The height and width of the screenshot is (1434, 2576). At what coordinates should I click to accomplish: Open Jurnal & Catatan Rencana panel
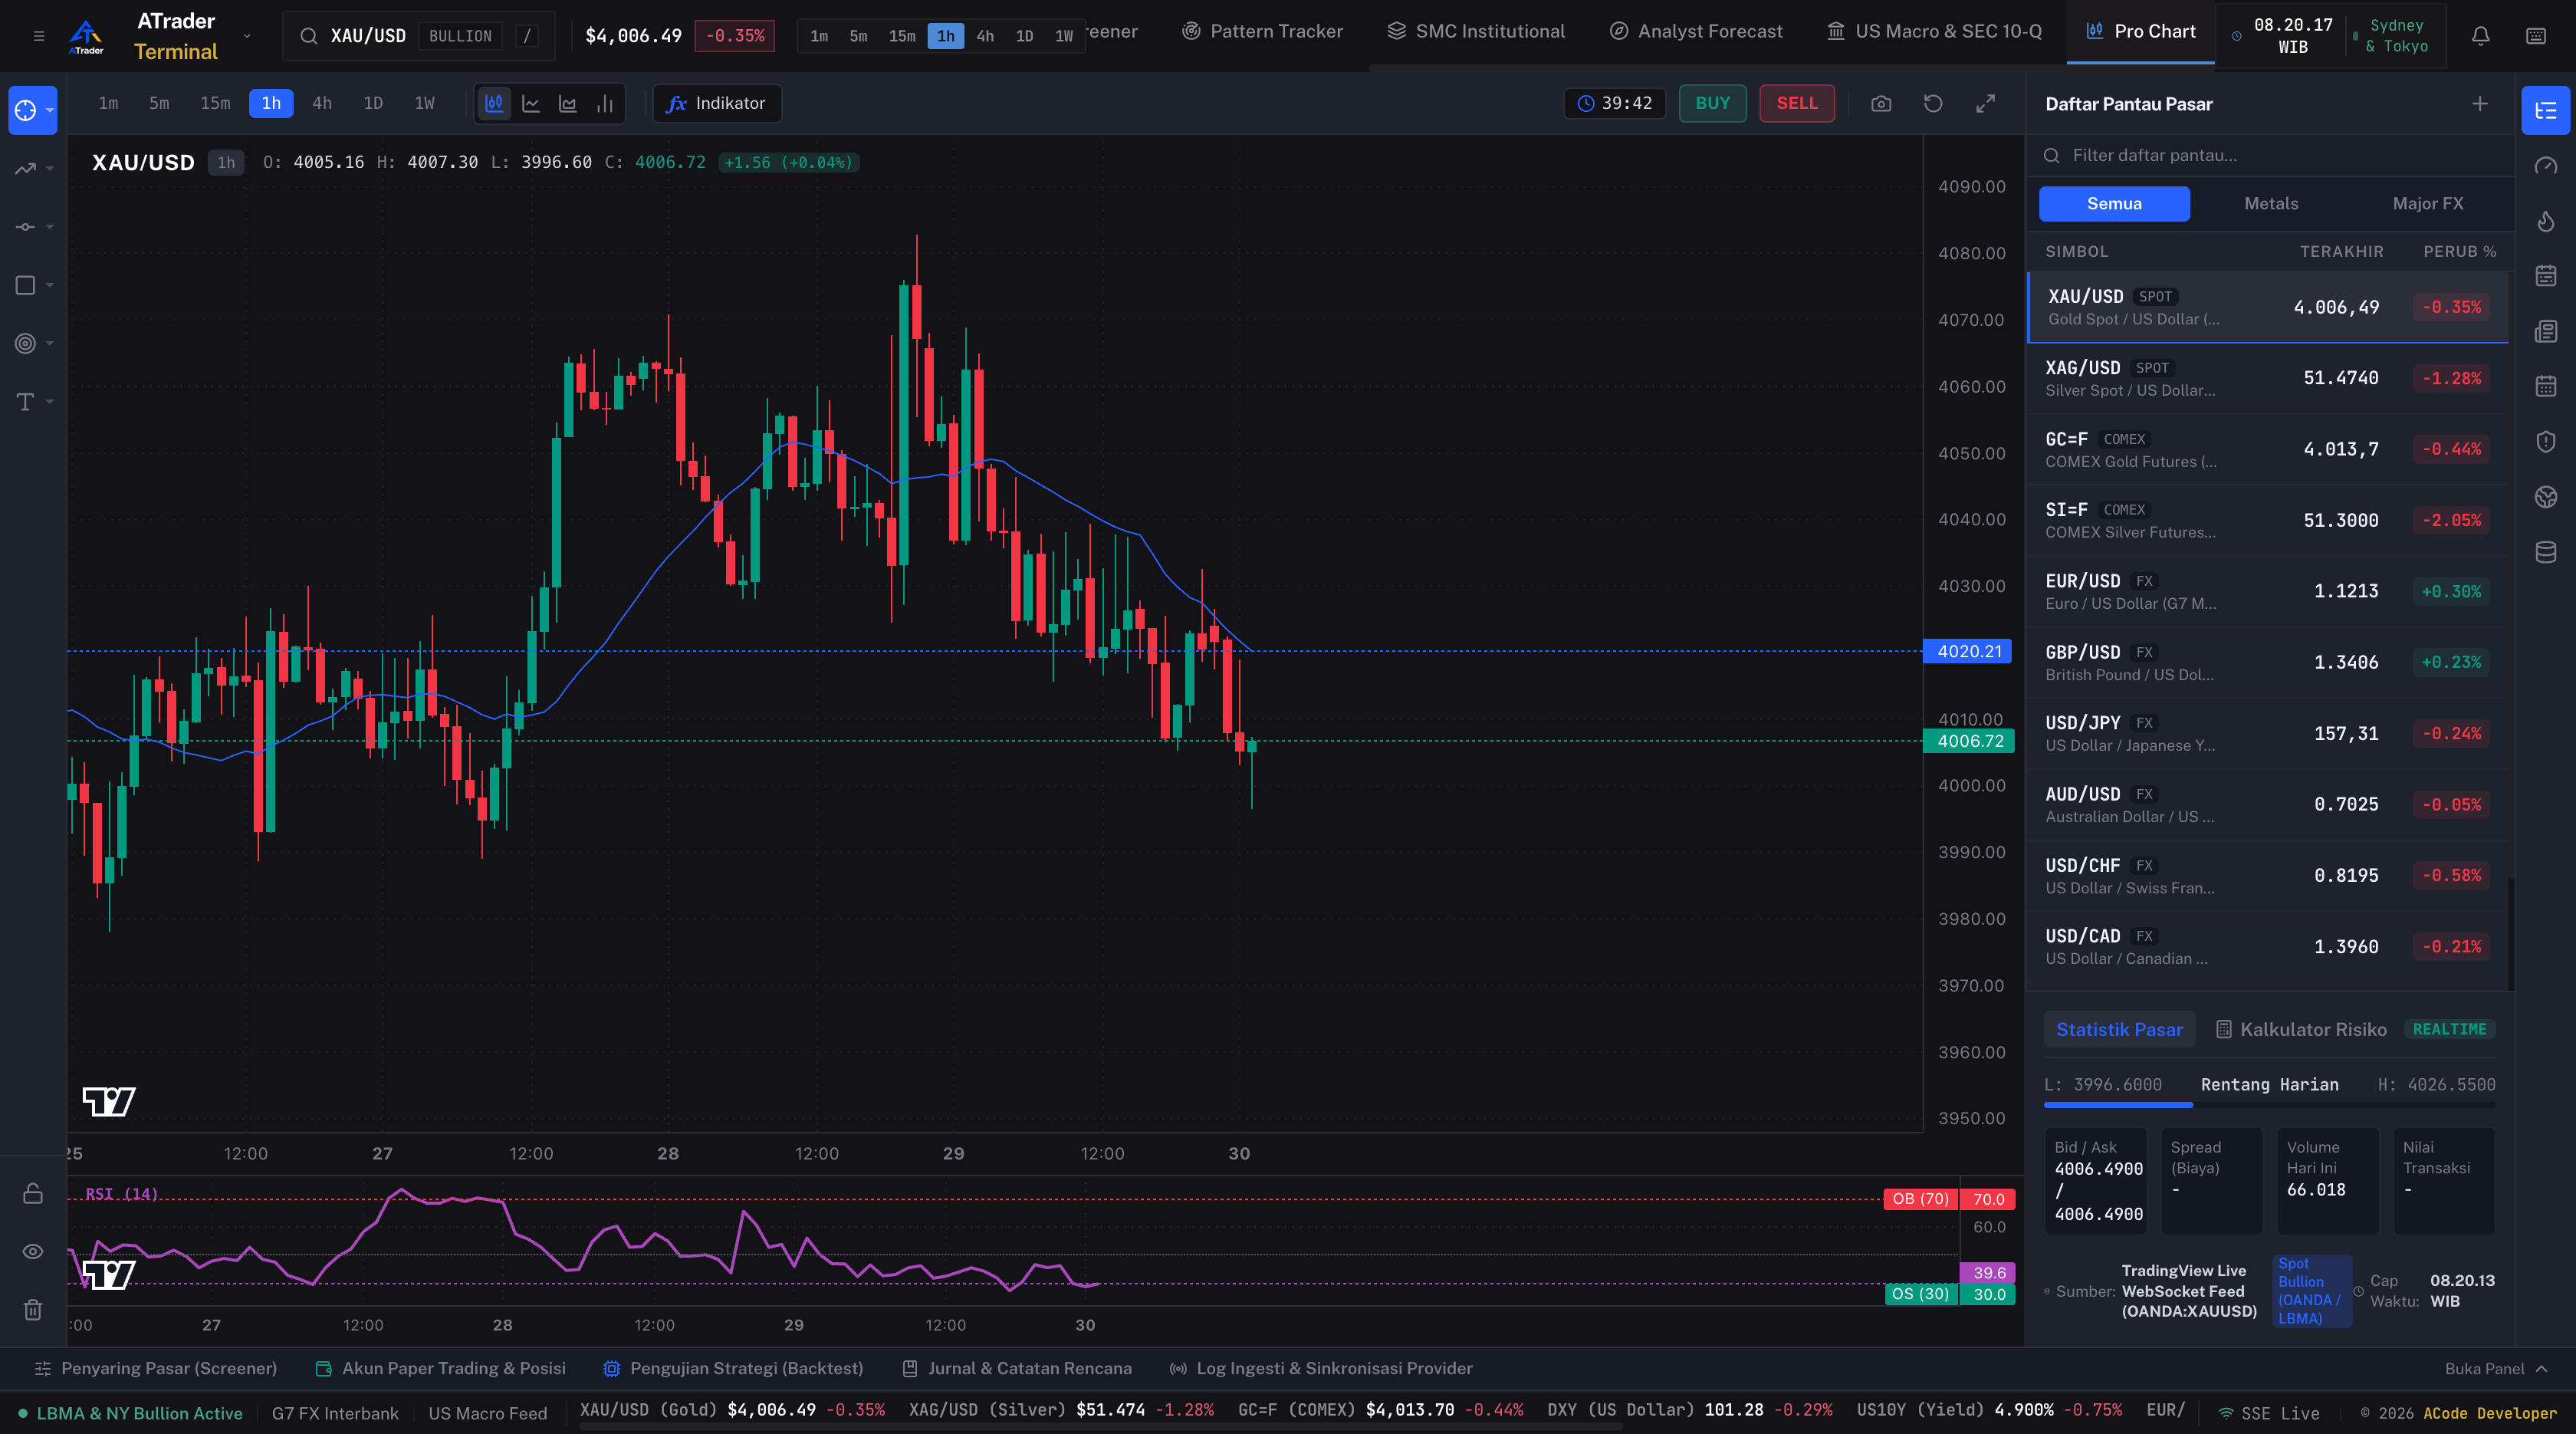click(x=1017, y=1368)
